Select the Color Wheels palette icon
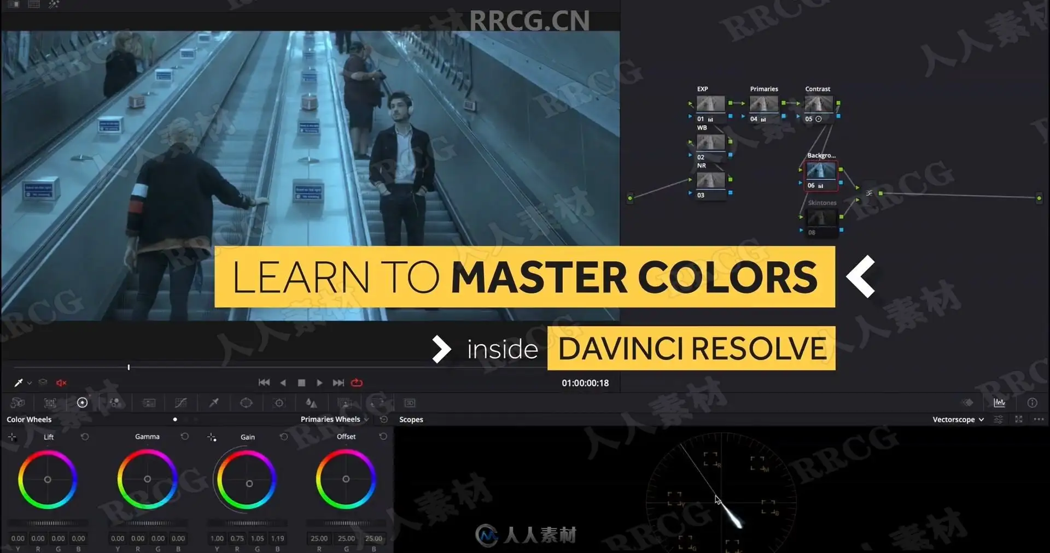Viewport: 1050px width, 553px height. tap(82, 403)
